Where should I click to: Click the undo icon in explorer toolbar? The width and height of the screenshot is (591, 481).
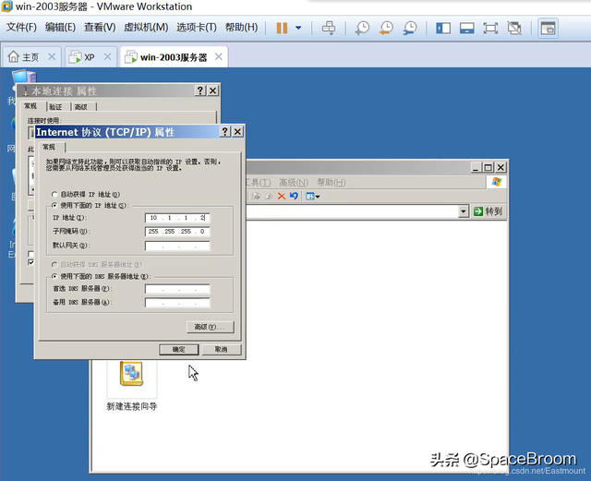294,196
